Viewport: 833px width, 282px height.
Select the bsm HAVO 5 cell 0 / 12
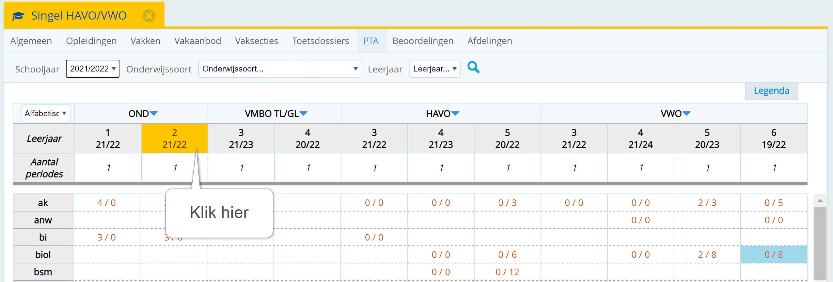click(x=507, y=272)
